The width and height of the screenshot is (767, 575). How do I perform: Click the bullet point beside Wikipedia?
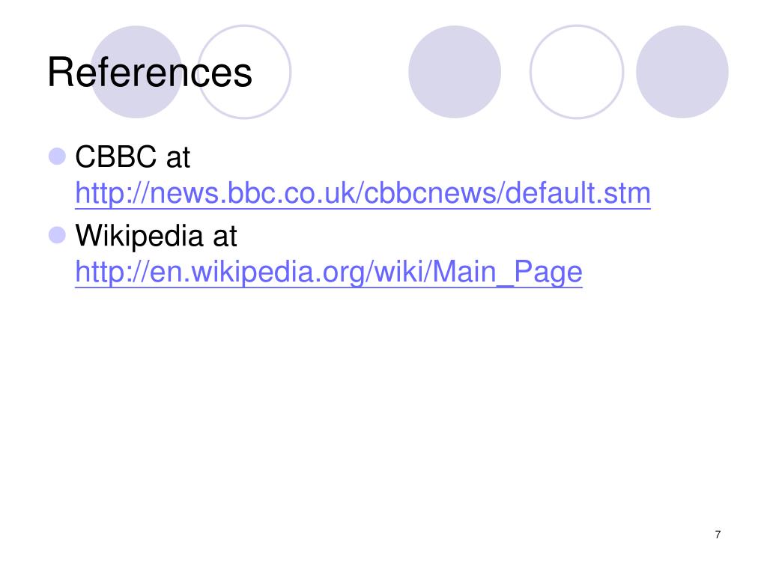click(57, 235)
